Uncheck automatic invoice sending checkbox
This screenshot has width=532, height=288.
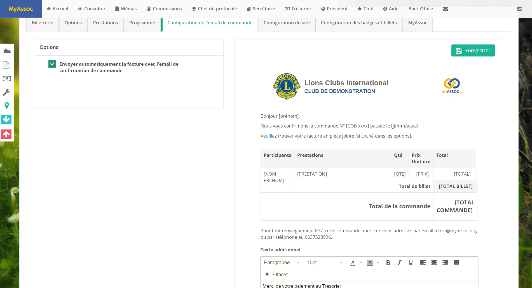point(52,64)
